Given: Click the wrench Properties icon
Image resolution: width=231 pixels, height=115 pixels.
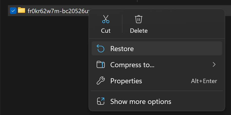Looking at the screenshot, I should [x=101, y=81].
